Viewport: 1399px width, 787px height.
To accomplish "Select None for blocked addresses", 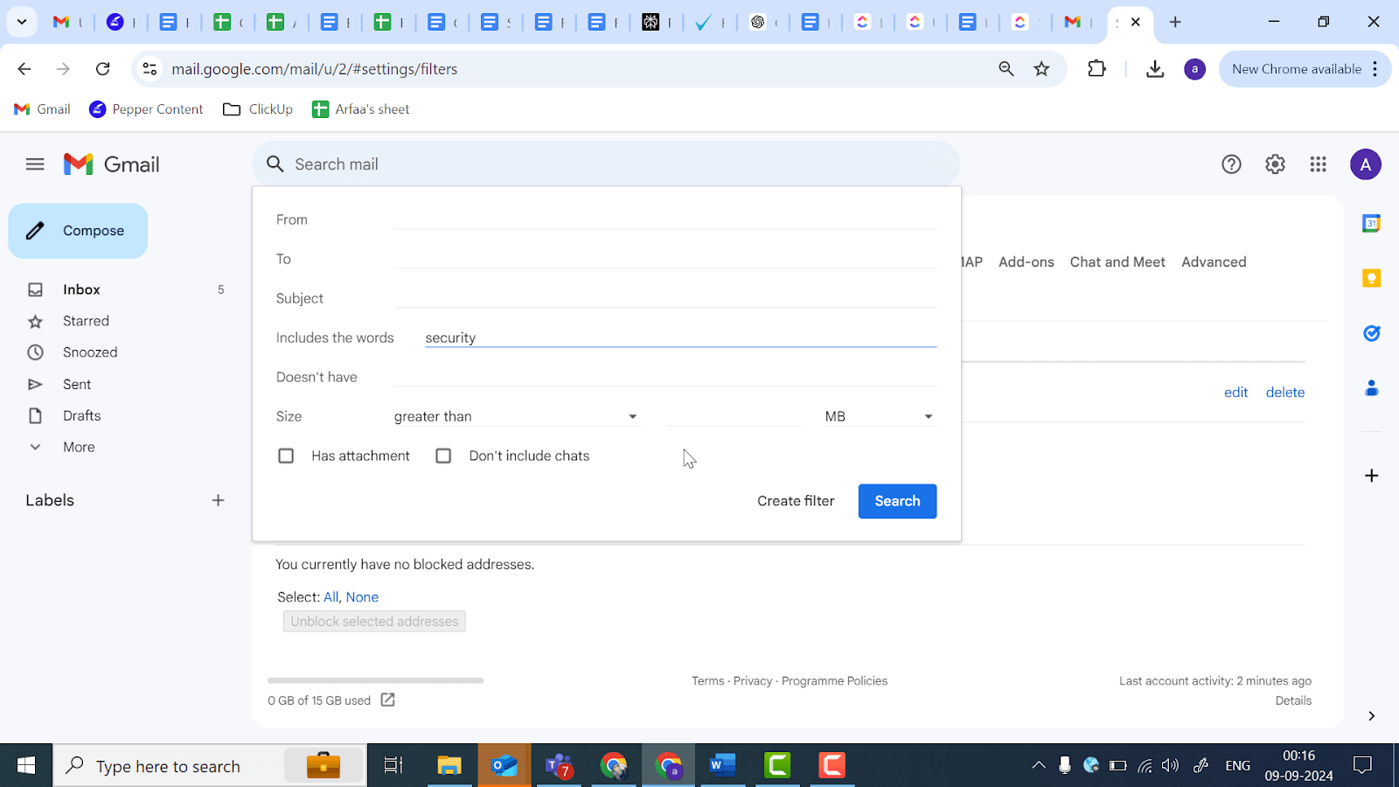I will (x=362, y=596).
